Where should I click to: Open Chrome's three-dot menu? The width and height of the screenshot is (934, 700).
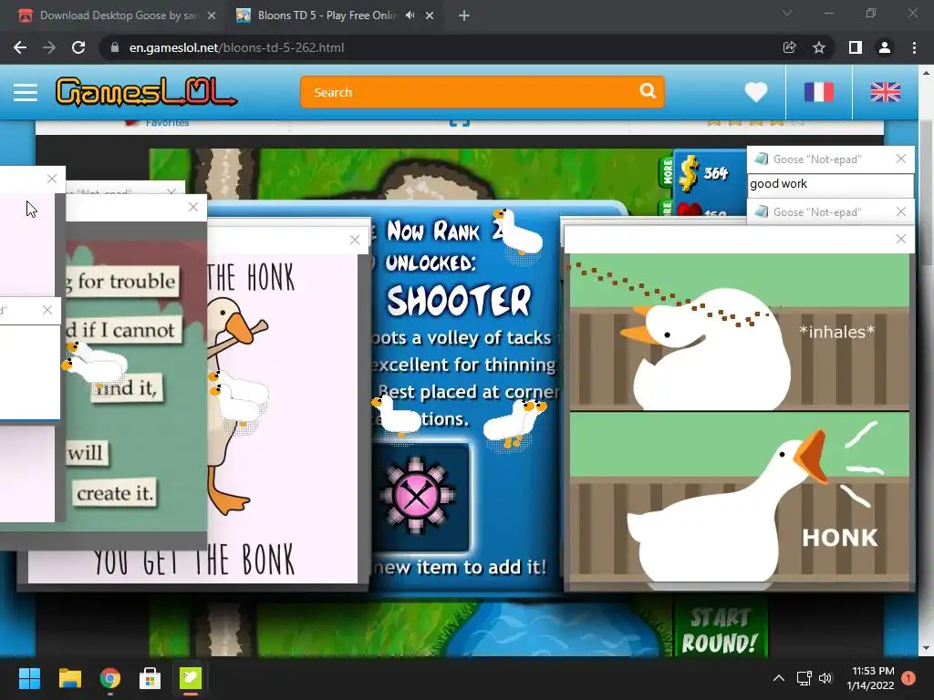[x=914, y=47]
